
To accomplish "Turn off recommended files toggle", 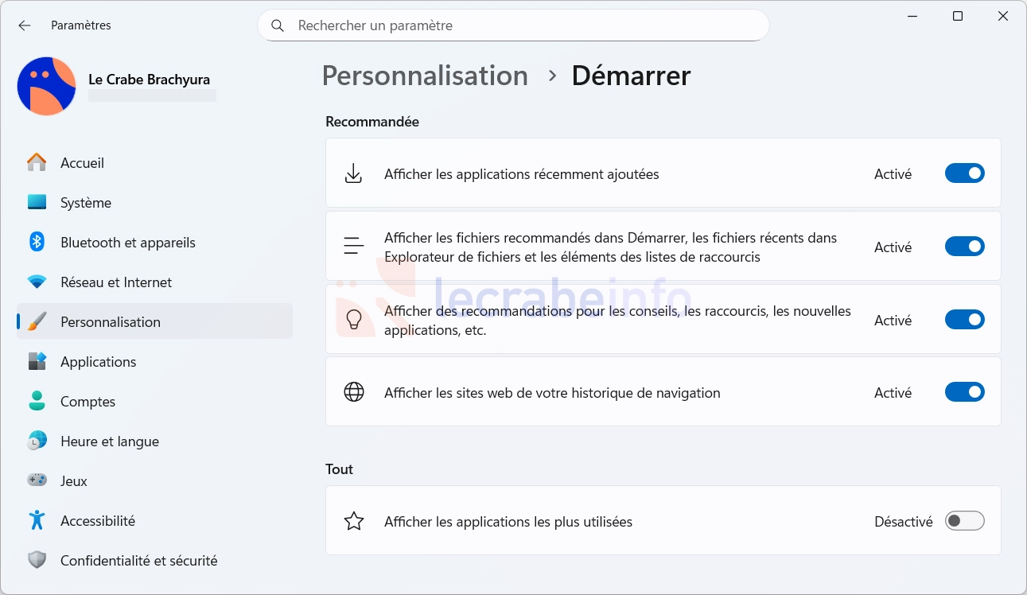I will 964,247.
